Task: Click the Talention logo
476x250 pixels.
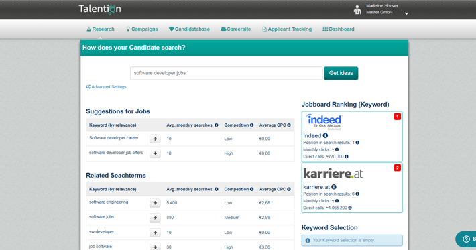Action: [100, 9]
